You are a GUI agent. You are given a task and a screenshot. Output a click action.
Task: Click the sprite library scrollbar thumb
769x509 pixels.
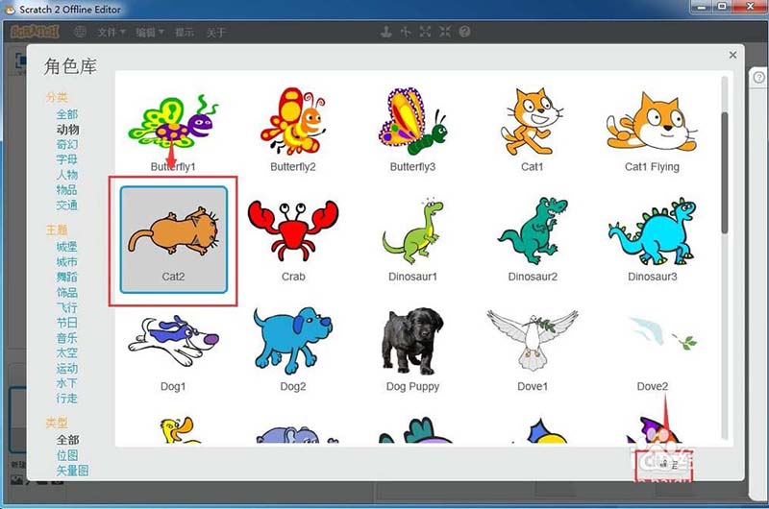point(725,173)
